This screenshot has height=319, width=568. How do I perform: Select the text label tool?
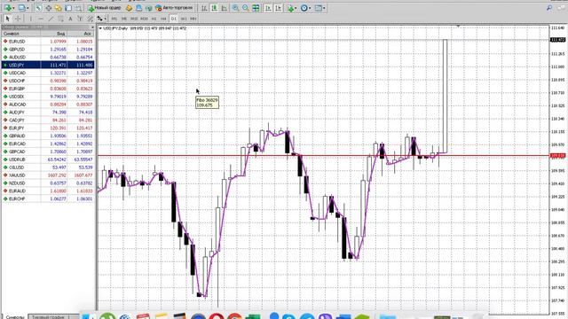(80, 19)
